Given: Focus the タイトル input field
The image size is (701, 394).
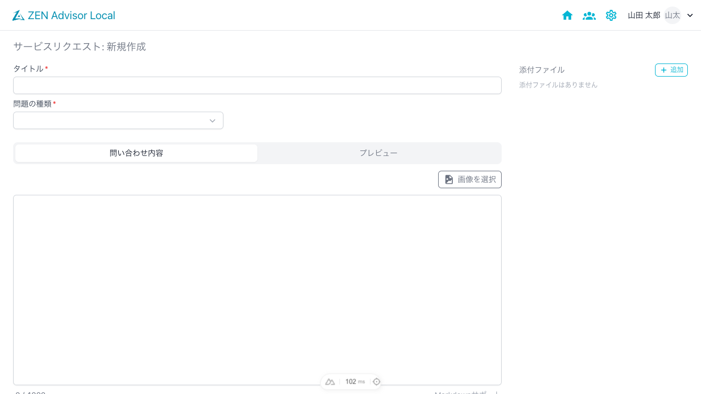Looking at the screenshot, I should (x=257, y=85).
